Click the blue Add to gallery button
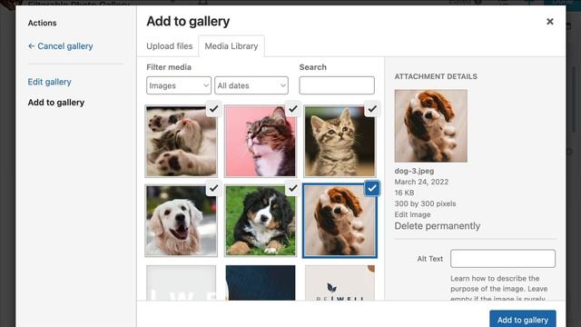The width and height of the screenshot is (581, 327). [523, 319]
